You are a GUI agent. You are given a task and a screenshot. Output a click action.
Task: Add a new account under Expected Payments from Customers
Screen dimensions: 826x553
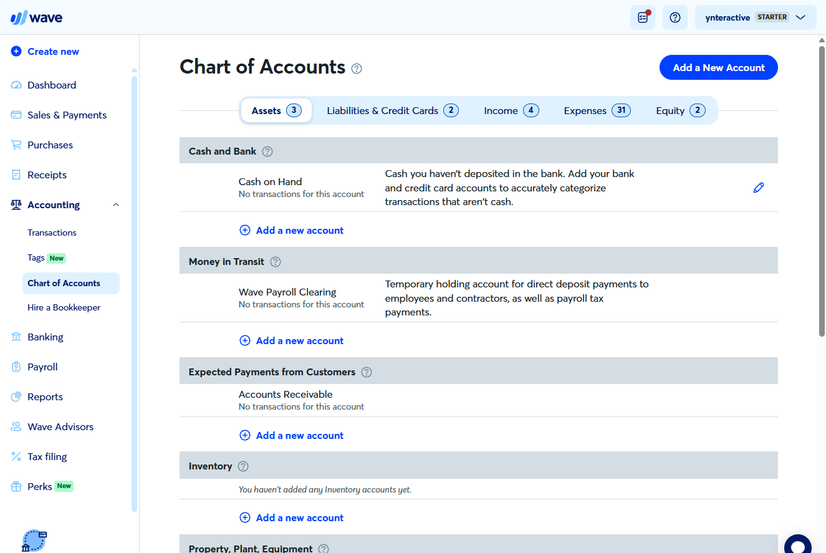[x=292, y=436]
